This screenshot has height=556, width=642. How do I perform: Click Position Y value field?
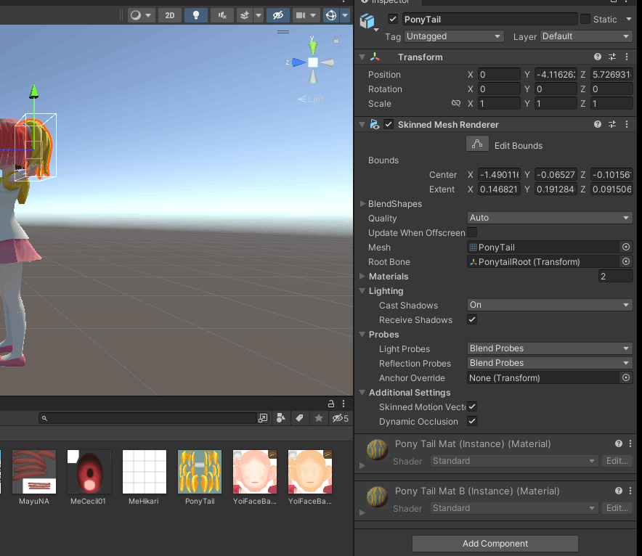pos(556,75)
